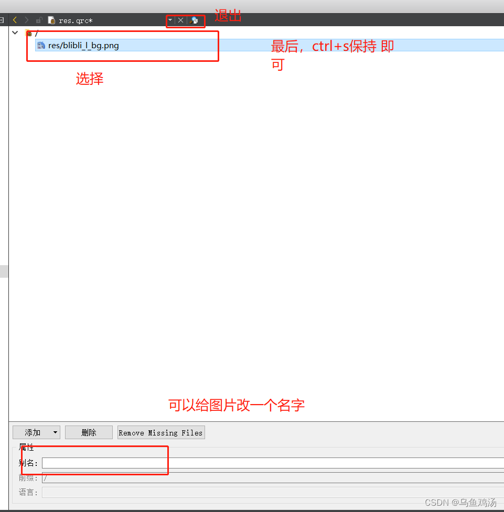Viewport: 504px width, 512px height.
Task: Close the res.qrc editor document
Action: (180, 20)
